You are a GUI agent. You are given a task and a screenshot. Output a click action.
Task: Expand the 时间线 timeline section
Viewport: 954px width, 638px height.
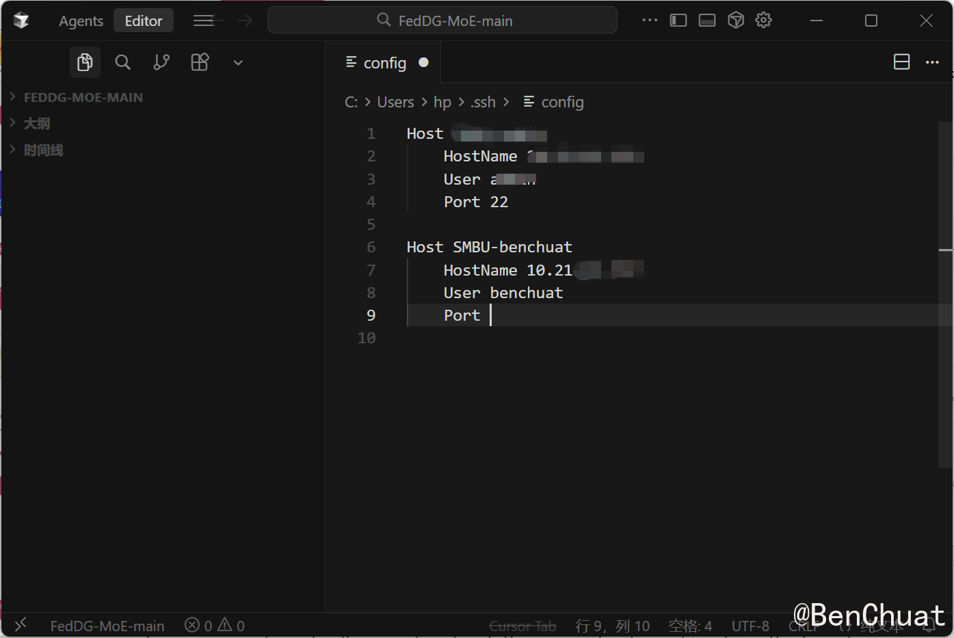click(43, 150)
